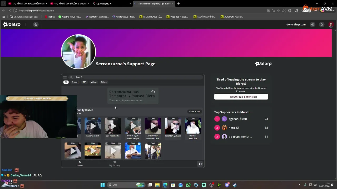Go to Blerp.com link
The image size is (337, 189).
click(x=296, y=24)
